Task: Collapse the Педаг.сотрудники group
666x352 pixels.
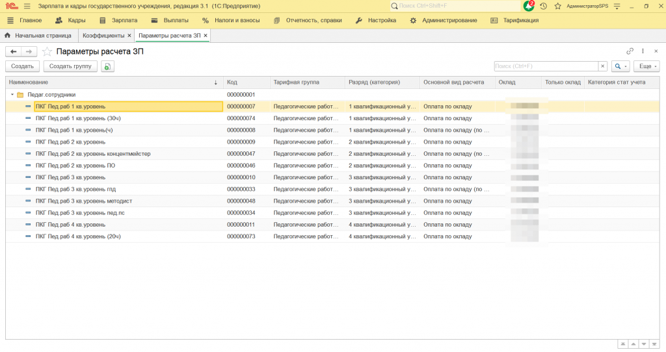Action: pyautogui.click(x=12, y=95)
